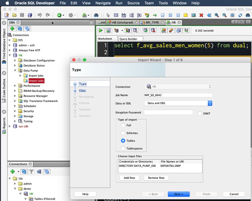Open the Connection HR dropdown

point(178,87)
